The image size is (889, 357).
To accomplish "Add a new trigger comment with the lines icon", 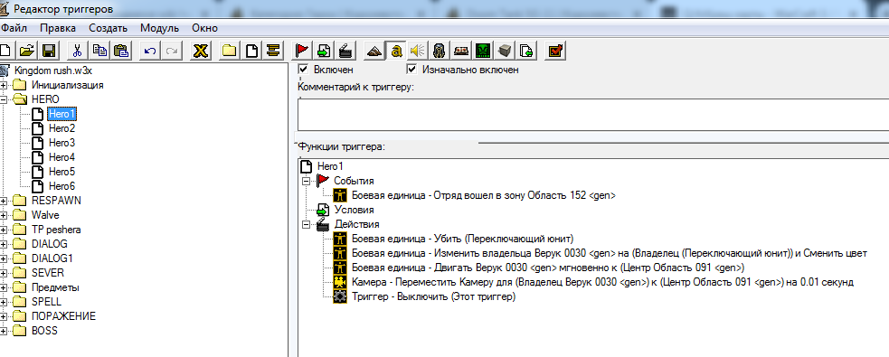I will pos(273,51).
